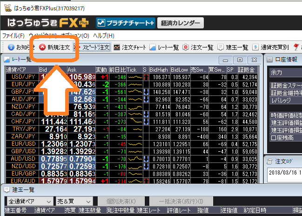The image size is (302, 216).
Task: Click the AUD/JPY blue down signal icon
Action: 146,100
